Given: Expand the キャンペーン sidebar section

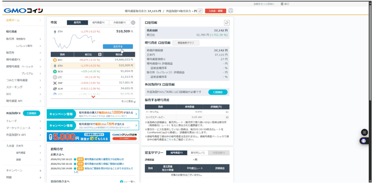Looking at the screenshot, I should click(x=40, y=170).
